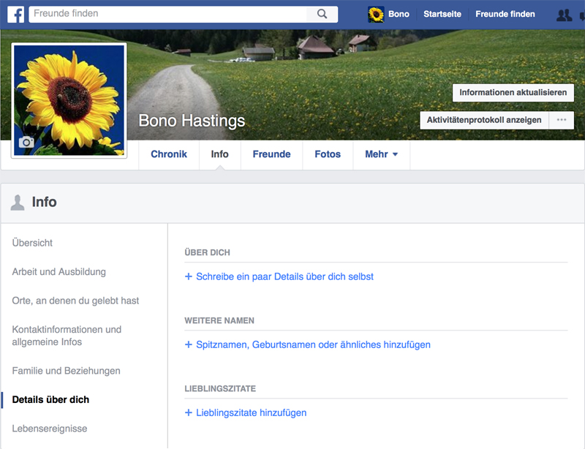Click Lieblingszitate hinzufügen link
Viewport: 585px width, 449px height.
coord(252,412)
